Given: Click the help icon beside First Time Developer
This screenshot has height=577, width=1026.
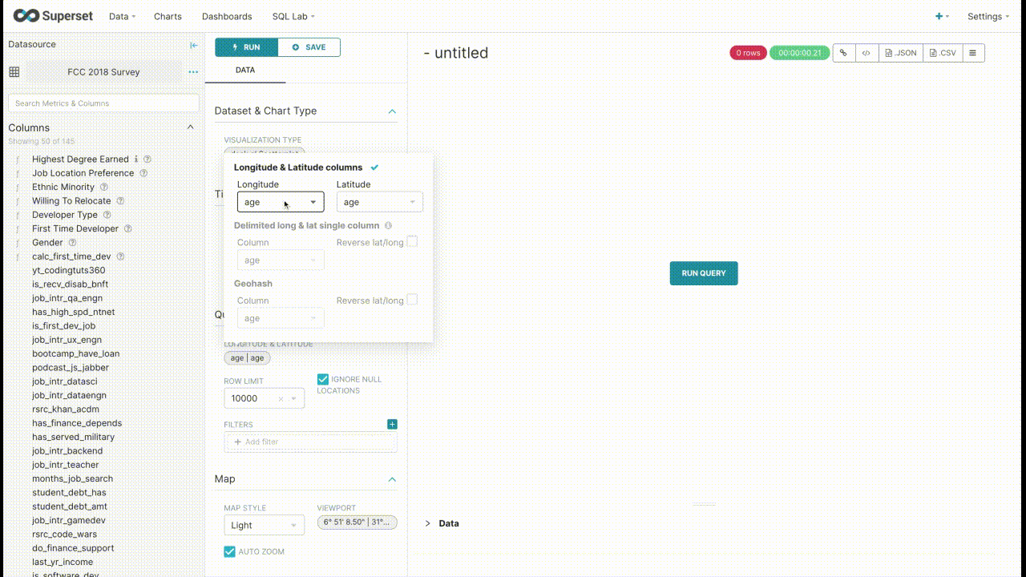Looking at the screenshot, I should pos(128,228).
